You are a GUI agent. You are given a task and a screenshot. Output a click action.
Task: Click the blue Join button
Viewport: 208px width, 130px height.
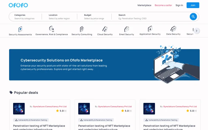pyautogui.click(x=193, y=5)
